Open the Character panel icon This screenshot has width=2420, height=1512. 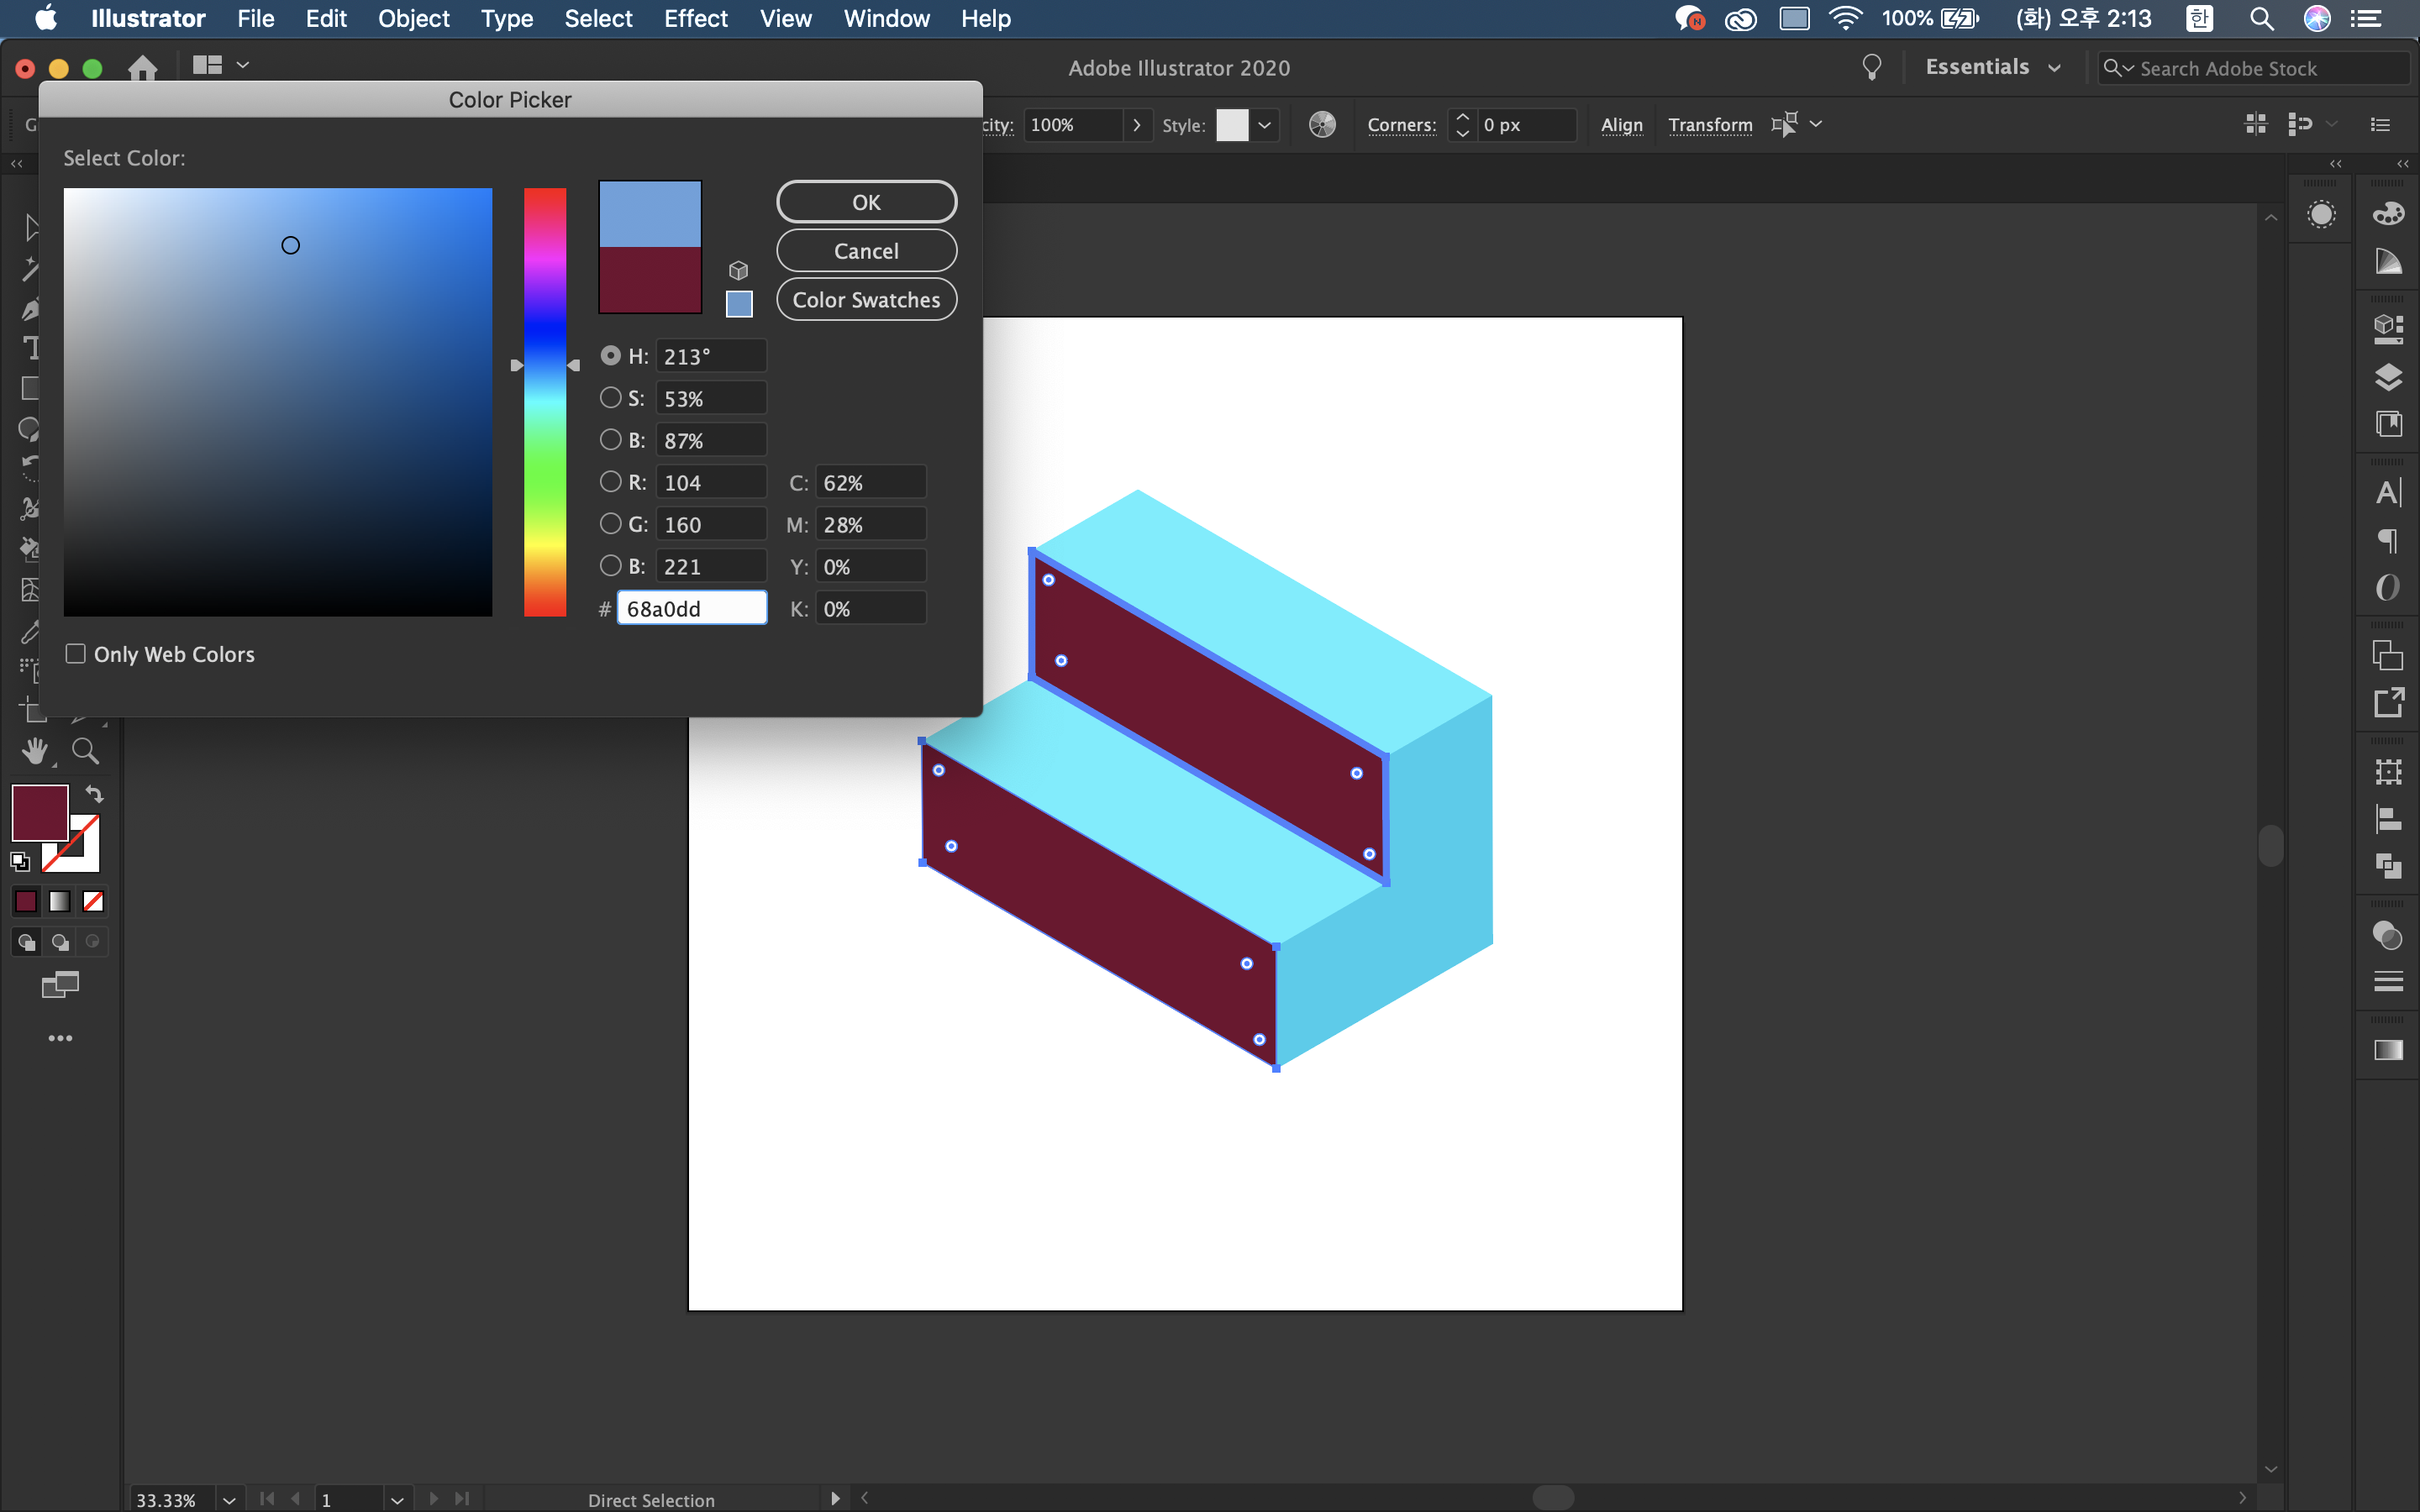(x=2388, y=493)
